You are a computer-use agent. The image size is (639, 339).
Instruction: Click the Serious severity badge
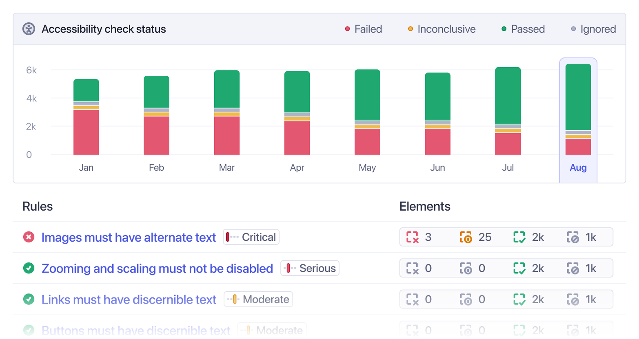[310, 268]
